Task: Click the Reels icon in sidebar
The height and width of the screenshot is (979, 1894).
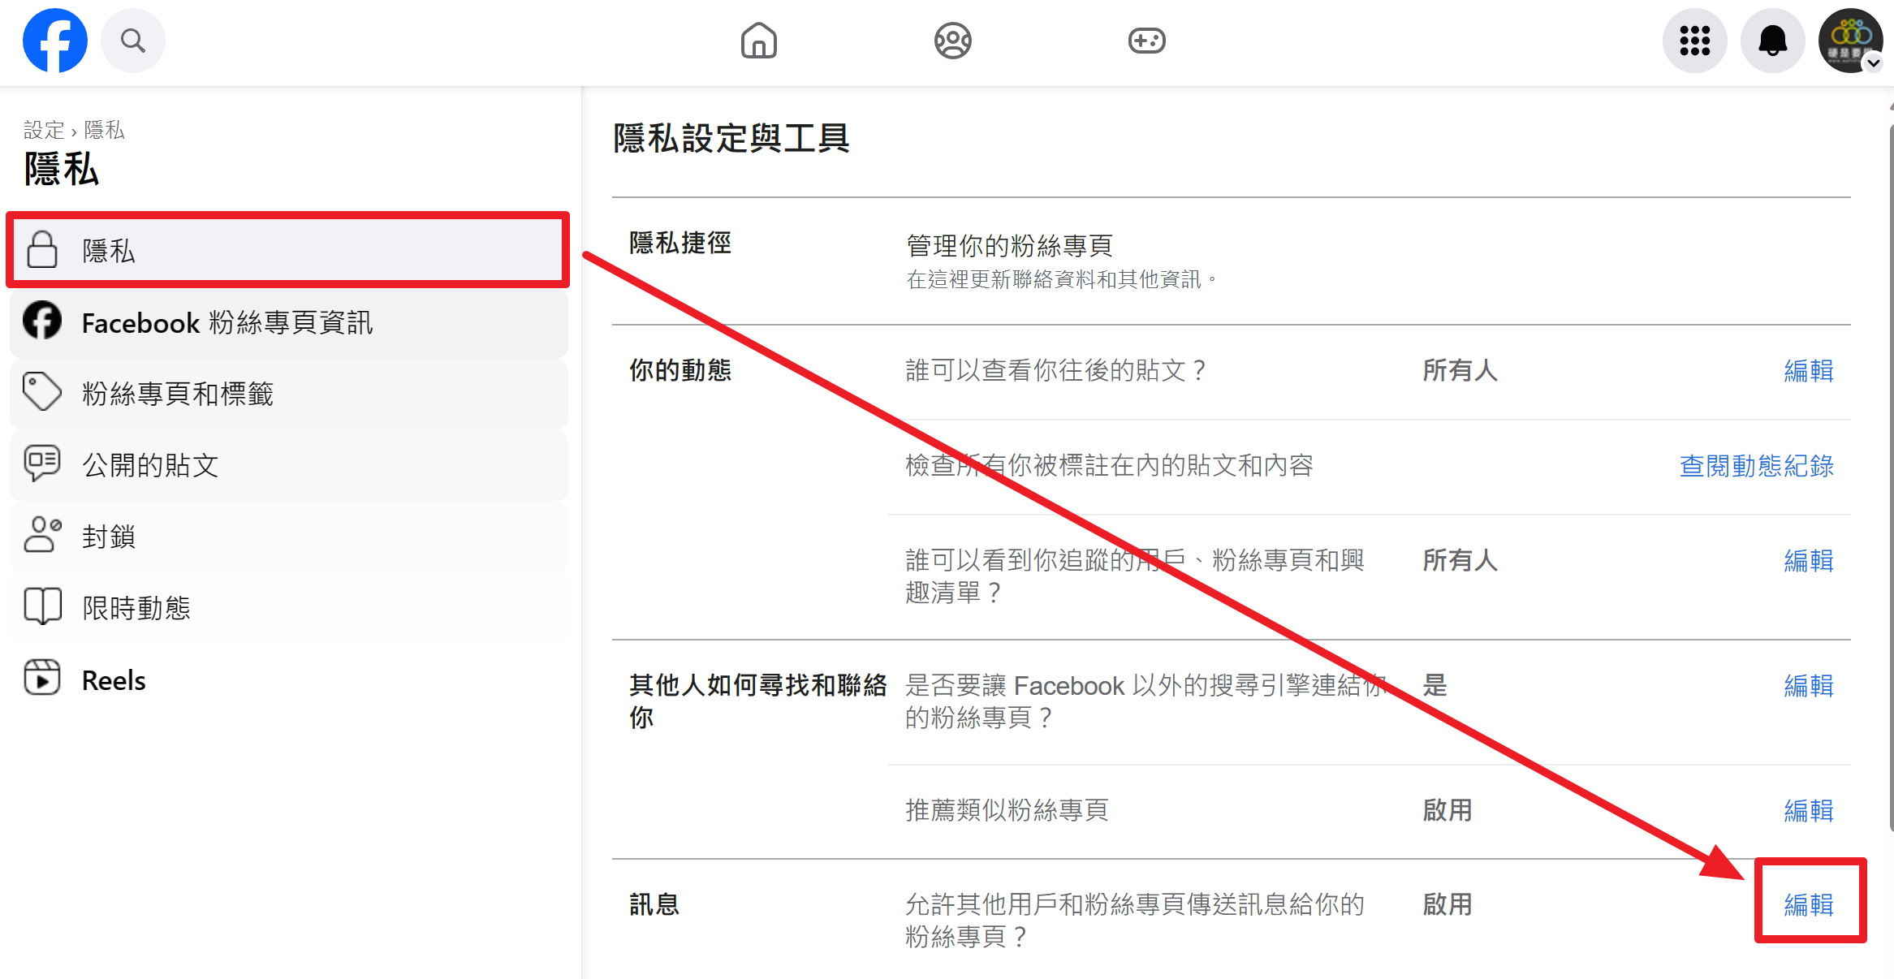Action: point(42,678)
